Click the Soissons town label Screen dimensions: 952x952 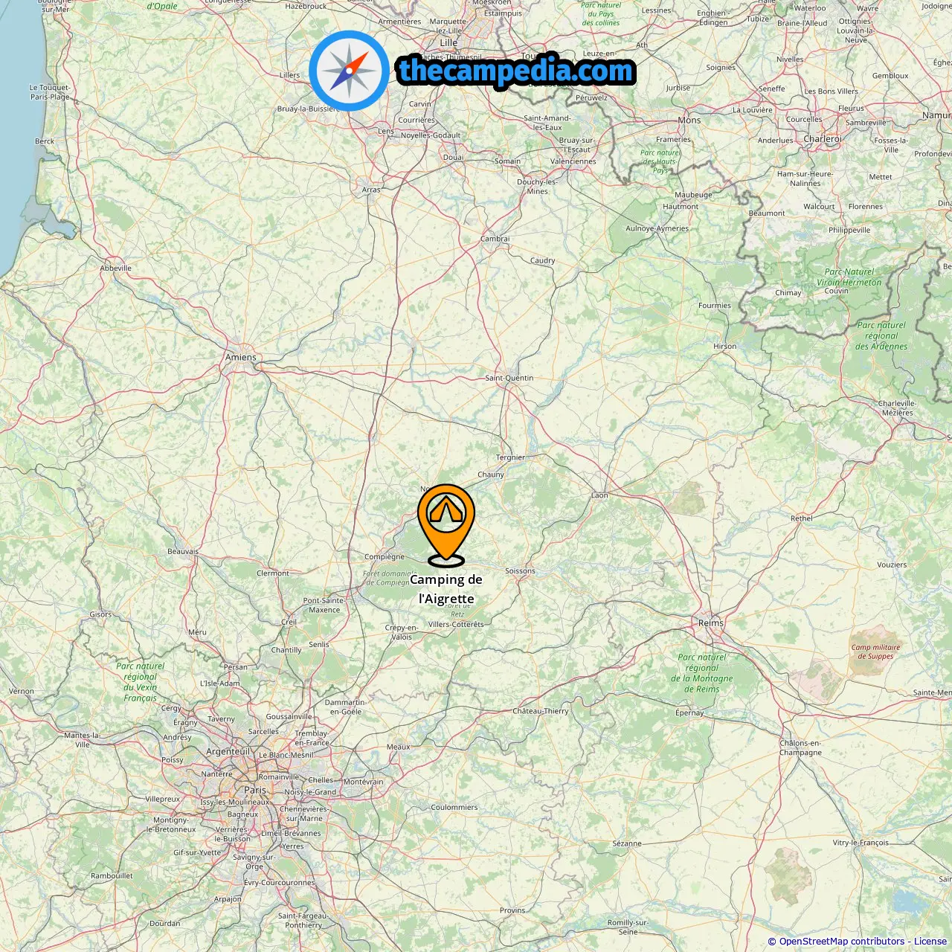click(520, 571)
